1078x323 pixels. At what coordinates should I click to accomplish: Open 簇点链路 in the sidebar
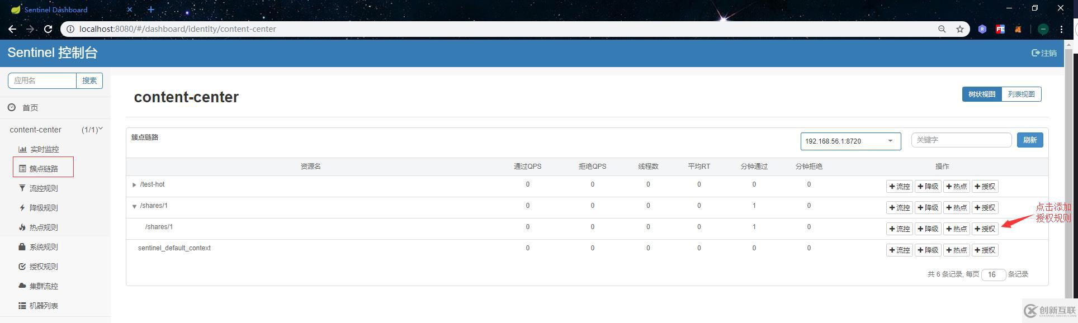click(39, 168)
